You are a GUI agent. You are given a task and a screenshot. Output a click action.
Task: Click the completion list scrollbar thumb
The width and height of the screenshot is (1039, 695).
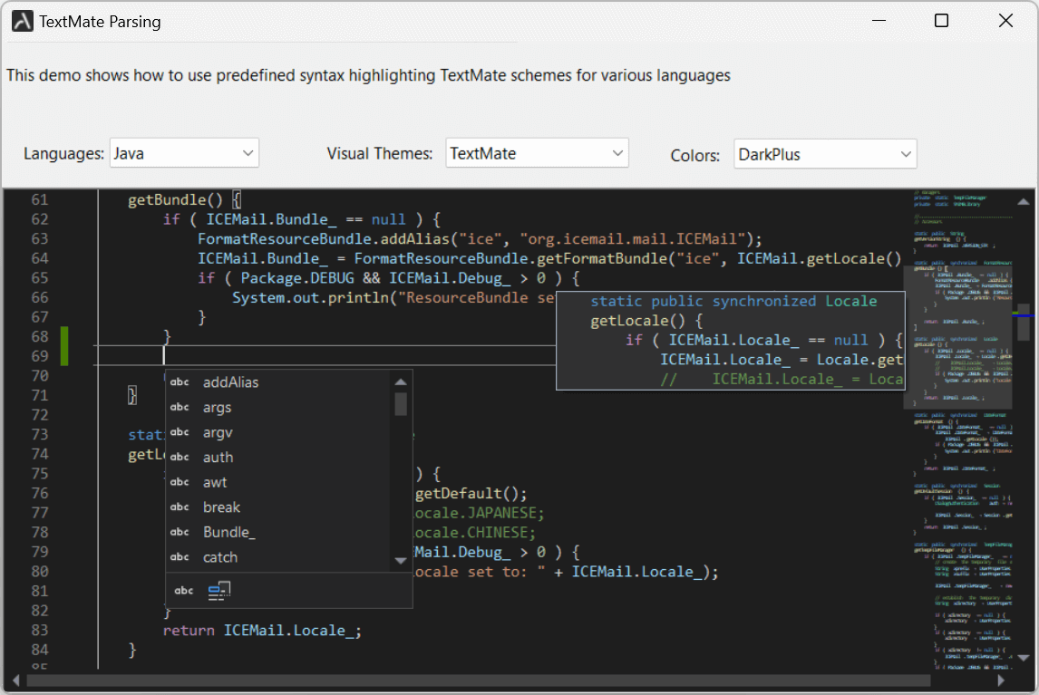400,404
